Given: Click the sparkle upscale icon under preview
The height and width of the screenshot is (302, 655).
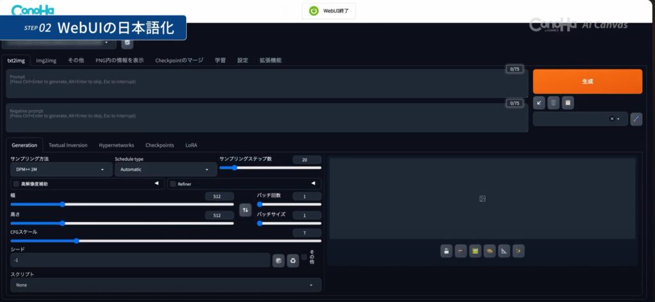Looking at the screenshot, I should click(x=518, y=251).
